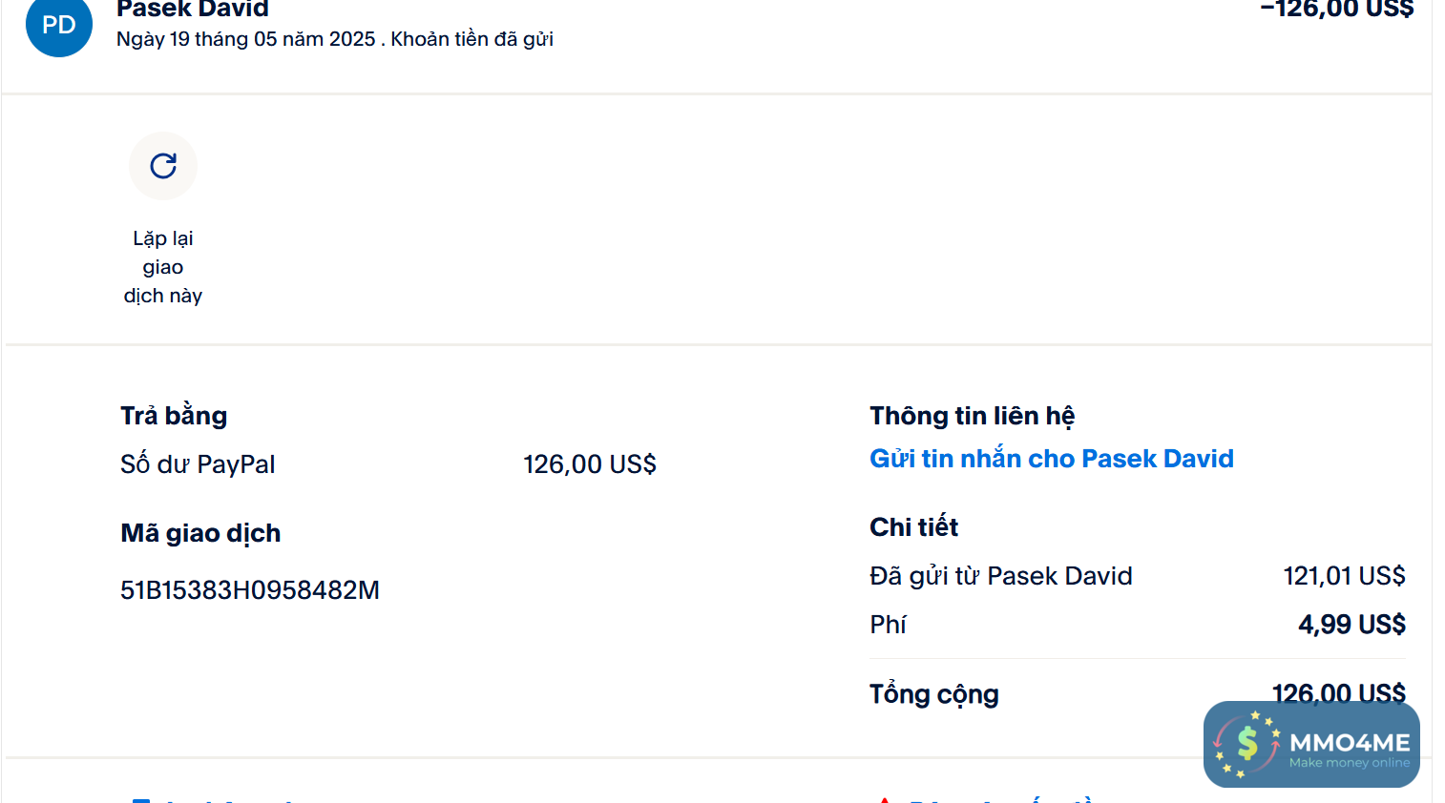Click the "Trả bằng" heading
Screen dimensions: 1445x803
pos(174,416)
